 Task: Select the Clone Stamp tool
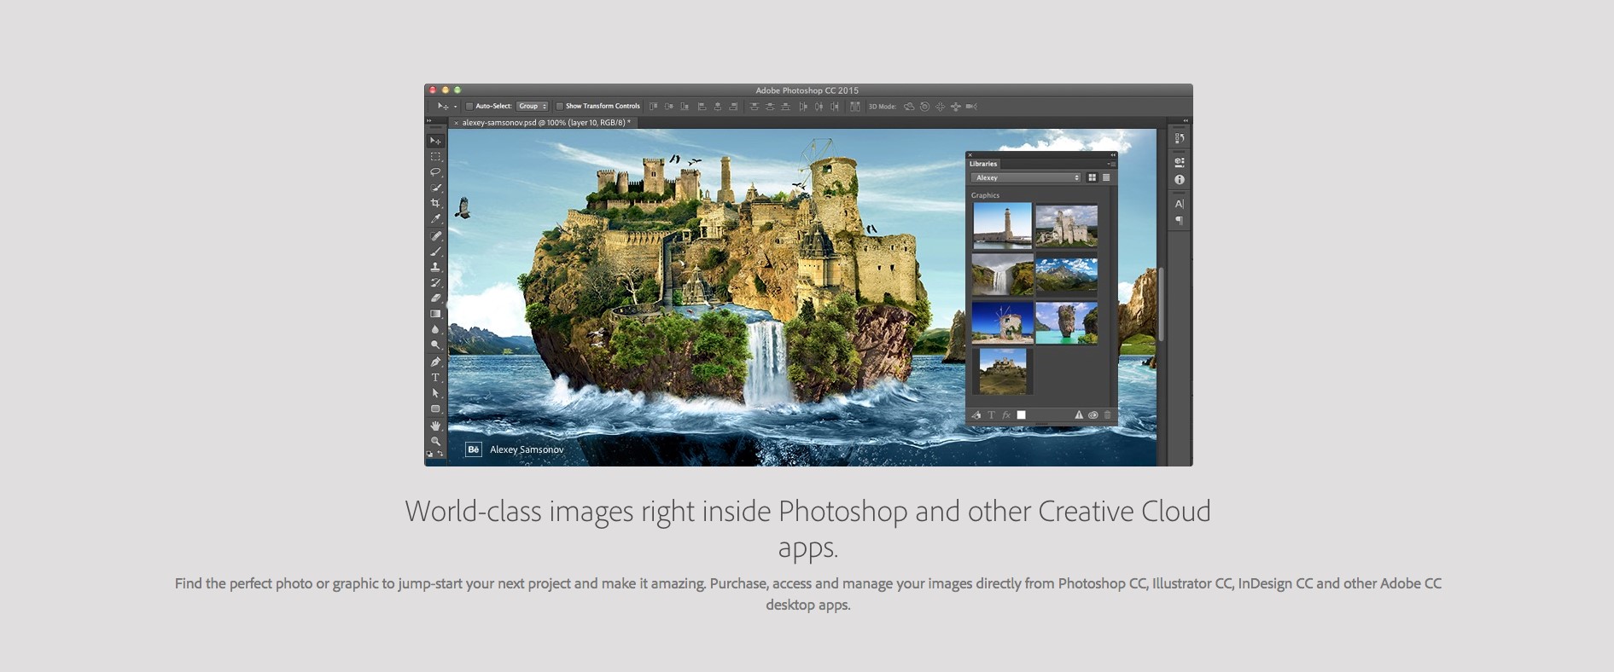(x=435, y=267)
